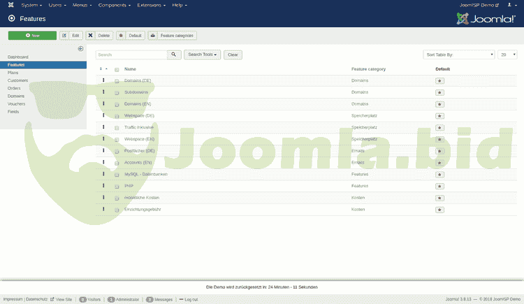Expand the Search Tools dropdown
524x304 pixels.
point(203,54)
